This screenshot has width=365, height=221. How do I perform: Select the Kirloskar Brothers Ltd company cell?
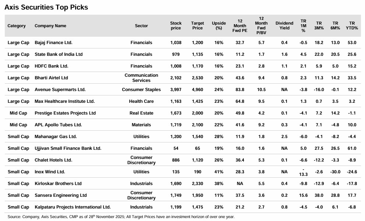pyautogui.click(x=58, y=184)
